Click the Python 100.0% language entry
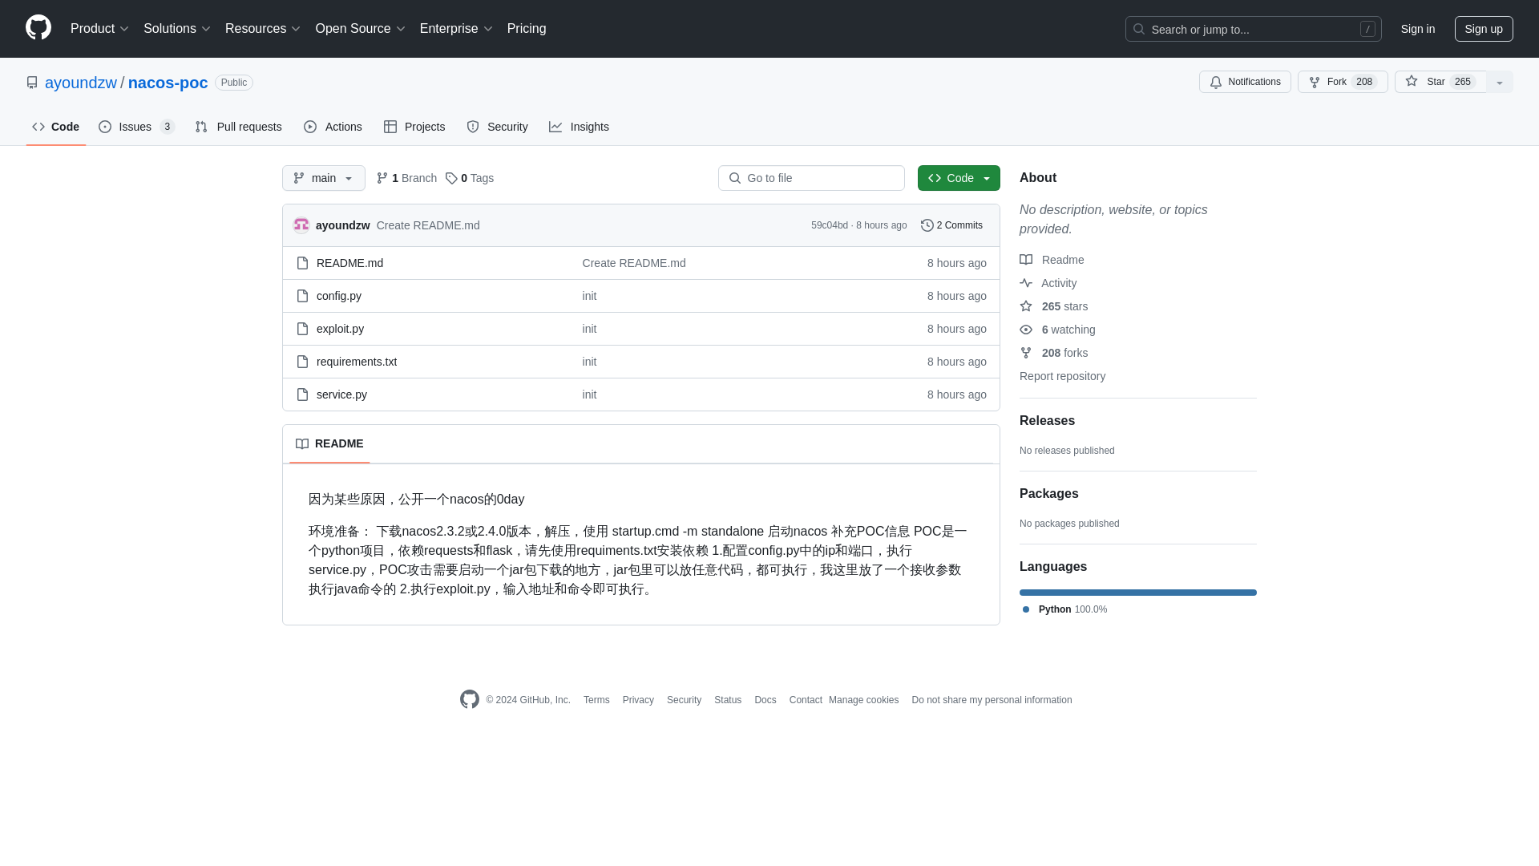This screenshot has width=1539, height=866. pos(1064,609)
